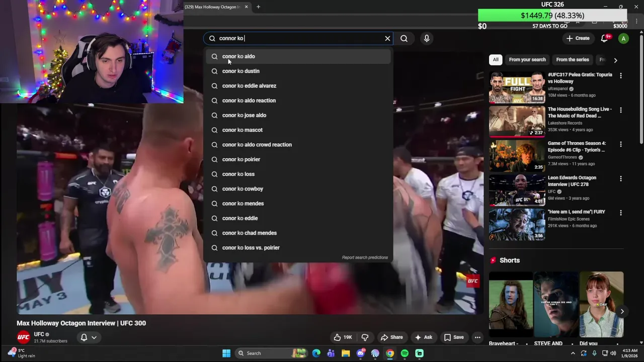Choose "conor ko mendes" suggestion
This screenshot has width=644, height=362.
pyautogui.click(x=298, y=204)
